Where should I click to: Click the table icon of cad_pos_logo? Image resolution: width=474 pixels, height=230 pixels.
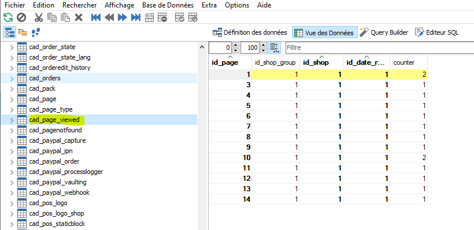click(x=22, y=203)
